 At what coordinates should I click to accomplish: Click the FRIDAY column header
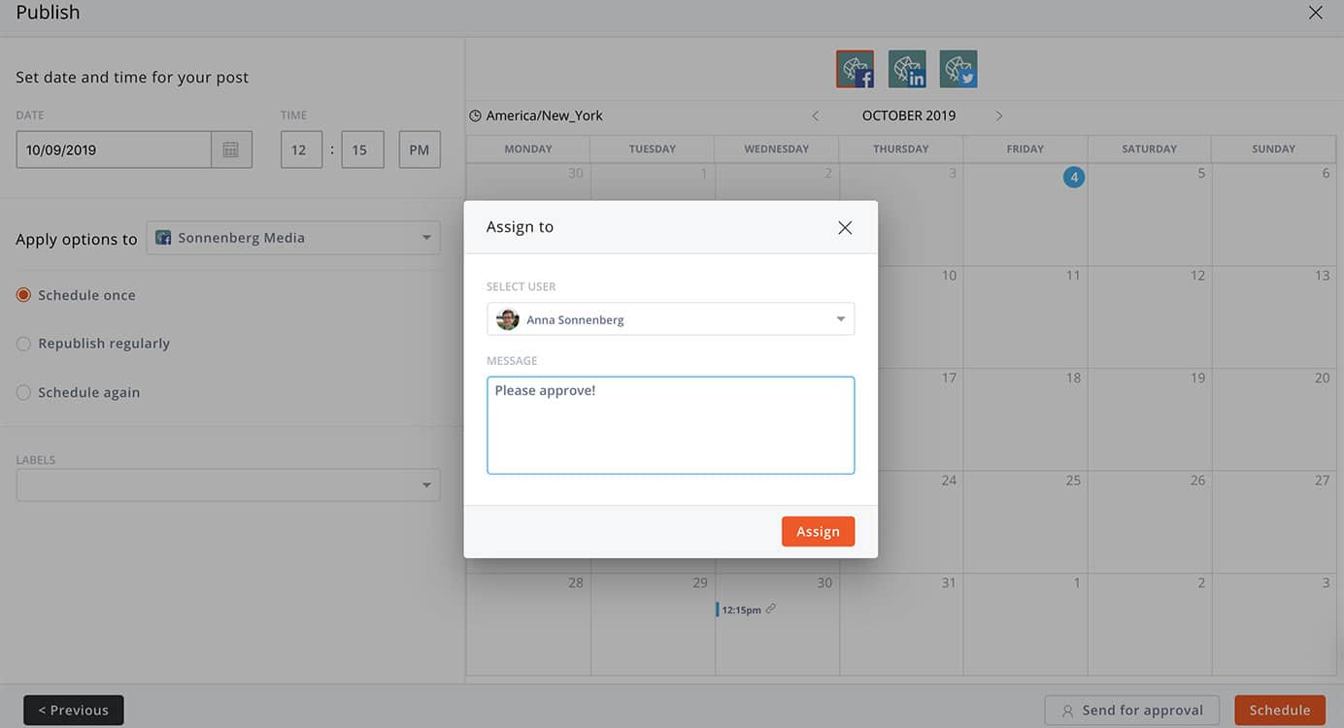[x=1025, y=149]
